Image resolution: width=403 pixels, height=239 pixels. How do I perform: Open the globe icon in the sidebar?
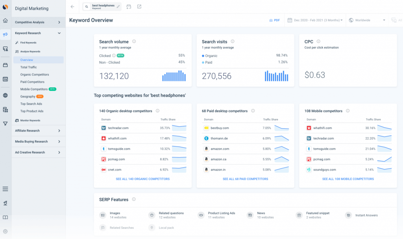click(5, 95)
